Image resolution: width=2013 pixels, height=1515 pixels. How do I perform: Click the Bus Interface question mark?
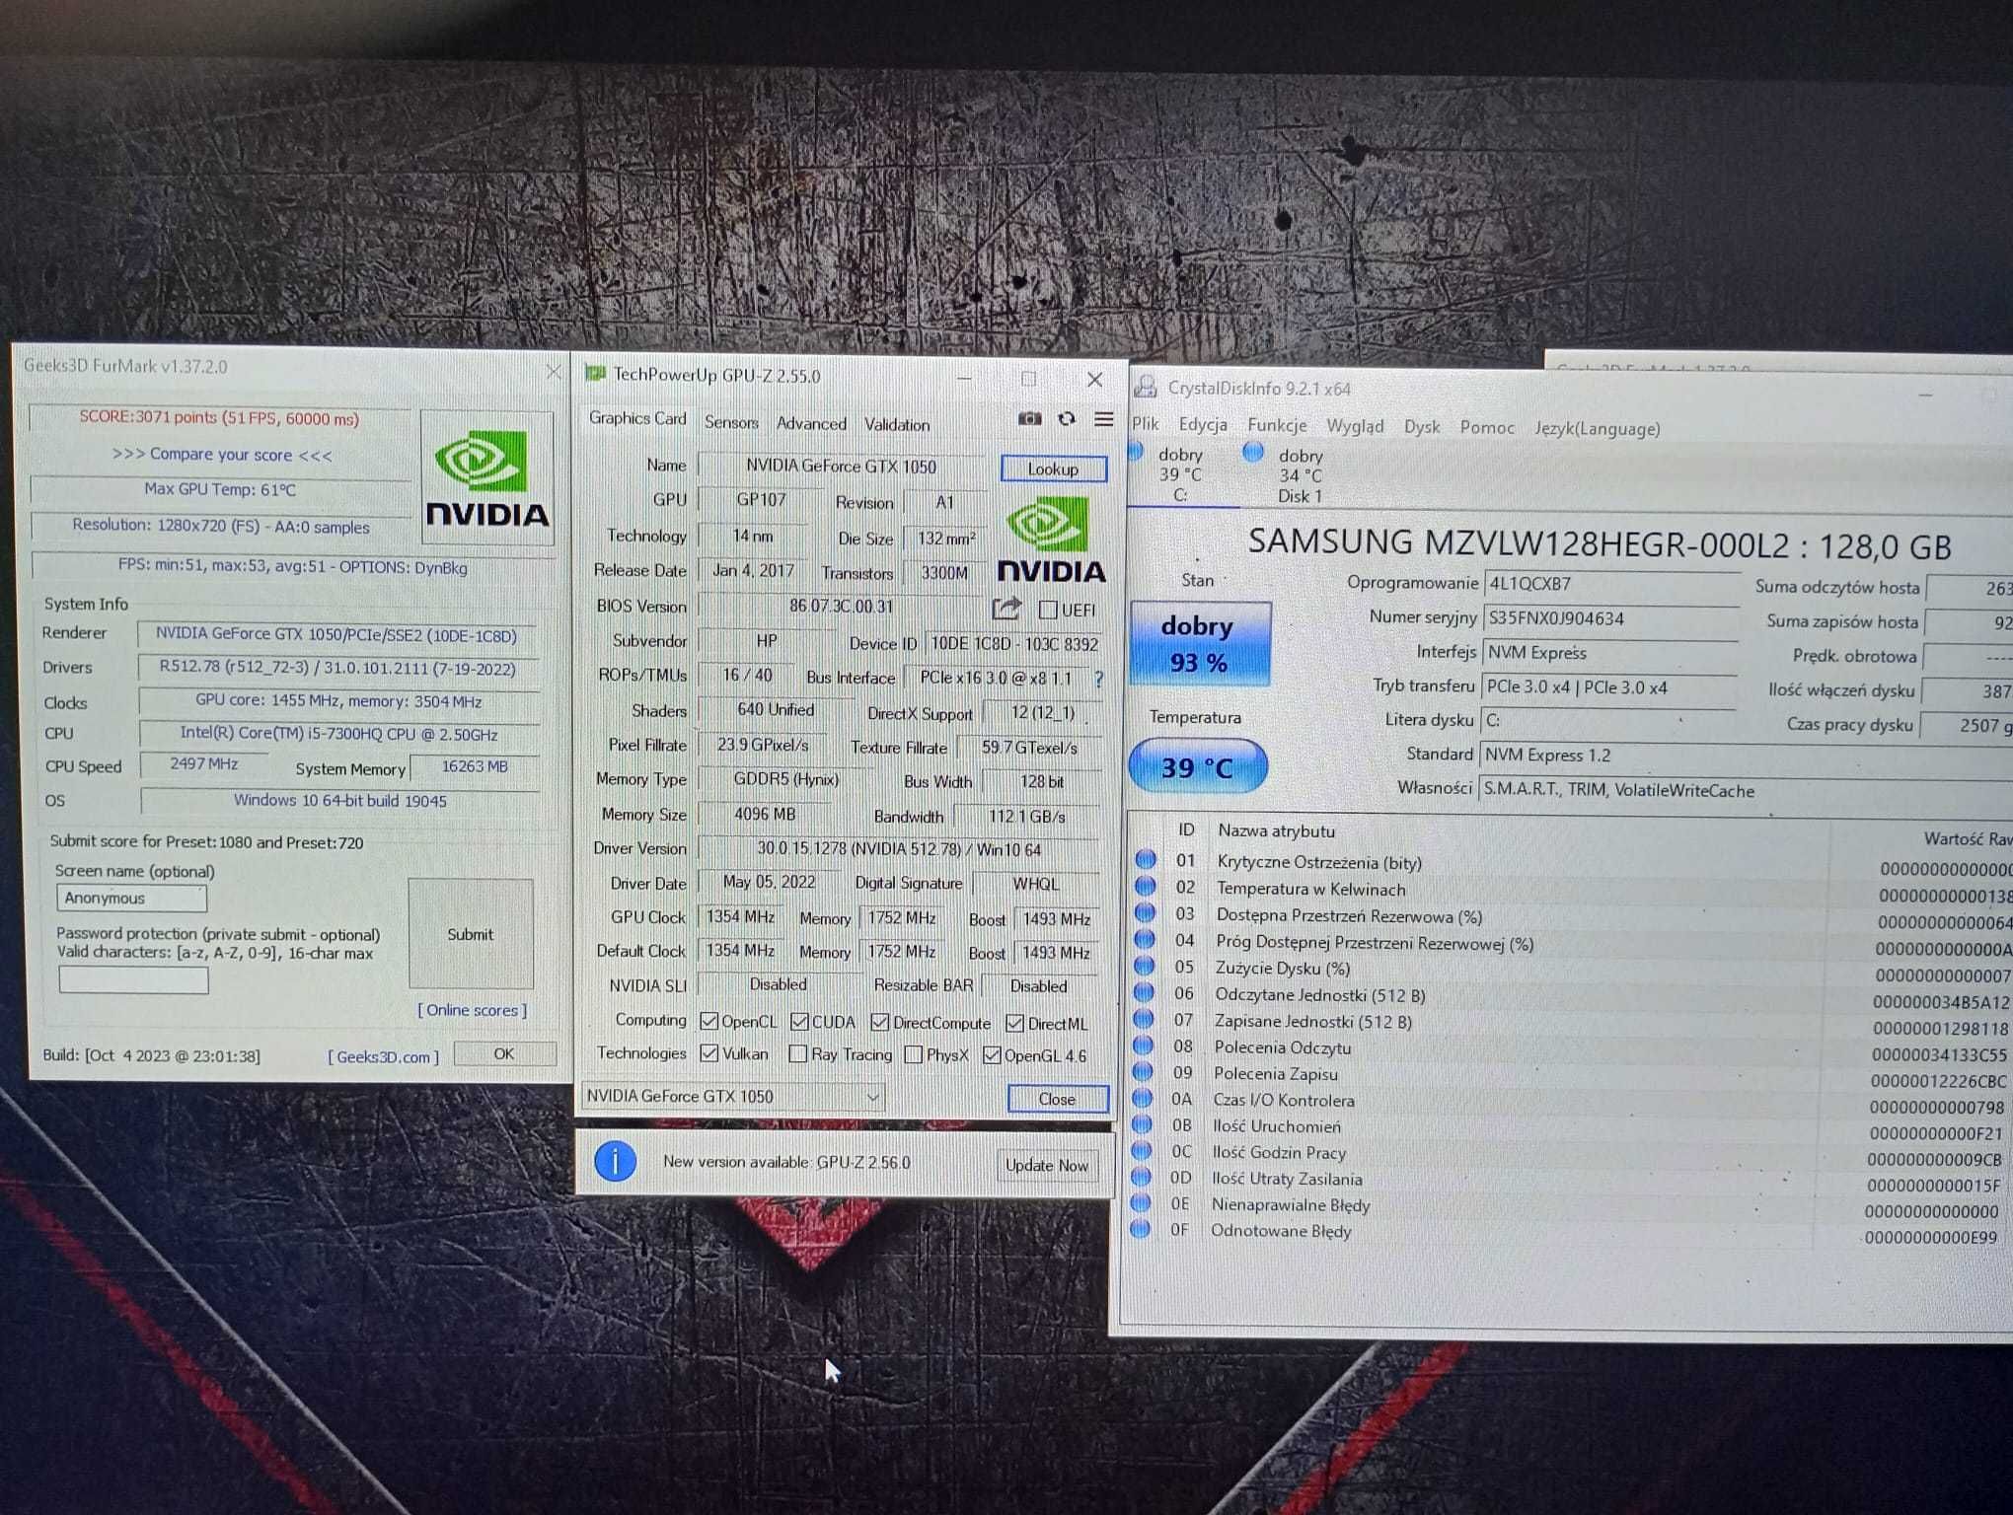(x=1098, y=679)
